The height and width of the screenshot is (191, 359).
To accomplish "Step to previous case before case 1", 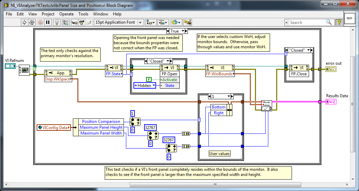I will point(209,97).
